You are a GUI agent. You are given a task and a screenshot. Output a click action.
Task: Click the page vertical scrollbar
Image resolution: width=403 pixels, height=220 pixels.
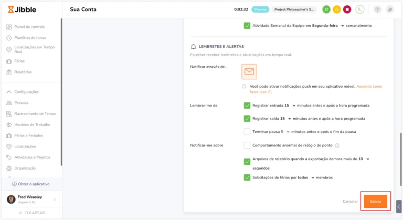[x=401, y=159]
